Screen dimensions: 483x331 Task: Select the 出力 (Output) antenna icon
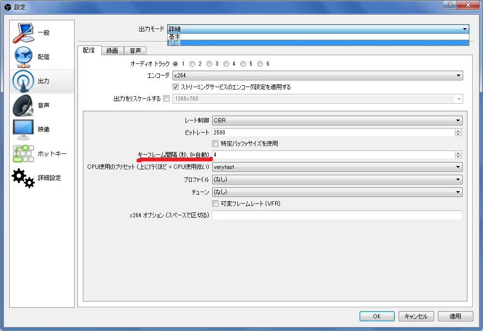coord(23,81)
